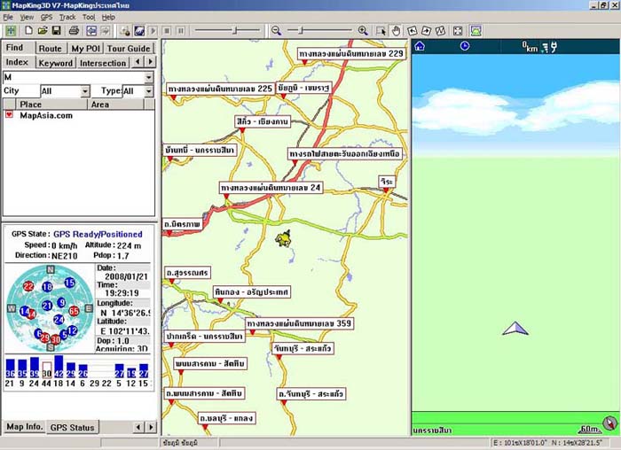The height and width of the screenshot is (450, 621).
Task: Click the clock icon in 3D view
Action: point(464,46)
